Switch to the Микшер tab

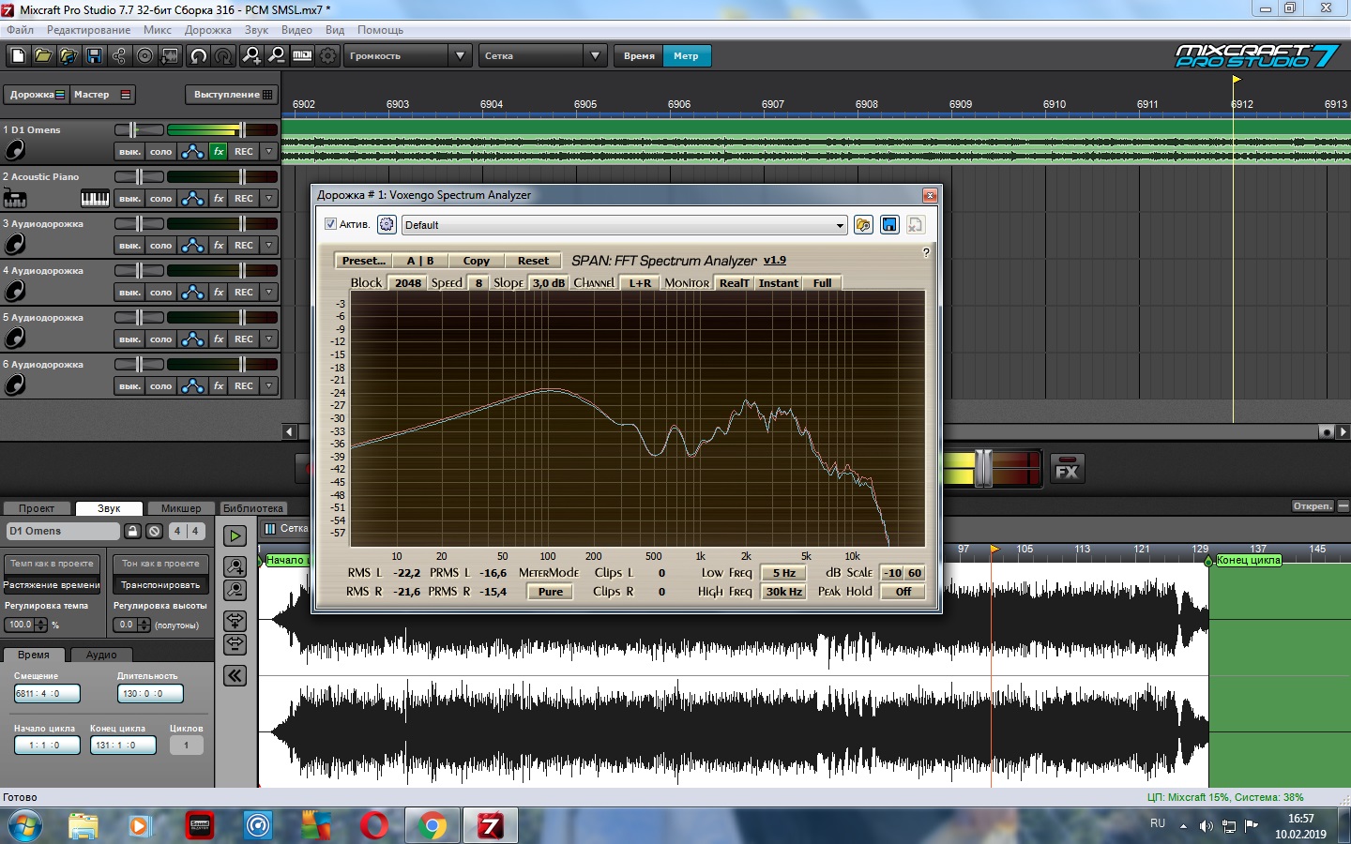point(181,508)
